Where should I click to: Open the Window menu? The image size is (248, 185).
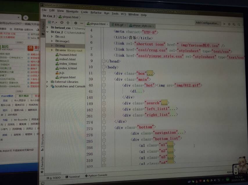point(133,14)
